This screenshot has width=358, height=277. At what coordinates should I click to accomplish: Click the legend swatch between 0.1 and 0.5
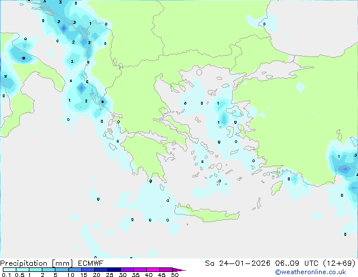coord(10,270)
